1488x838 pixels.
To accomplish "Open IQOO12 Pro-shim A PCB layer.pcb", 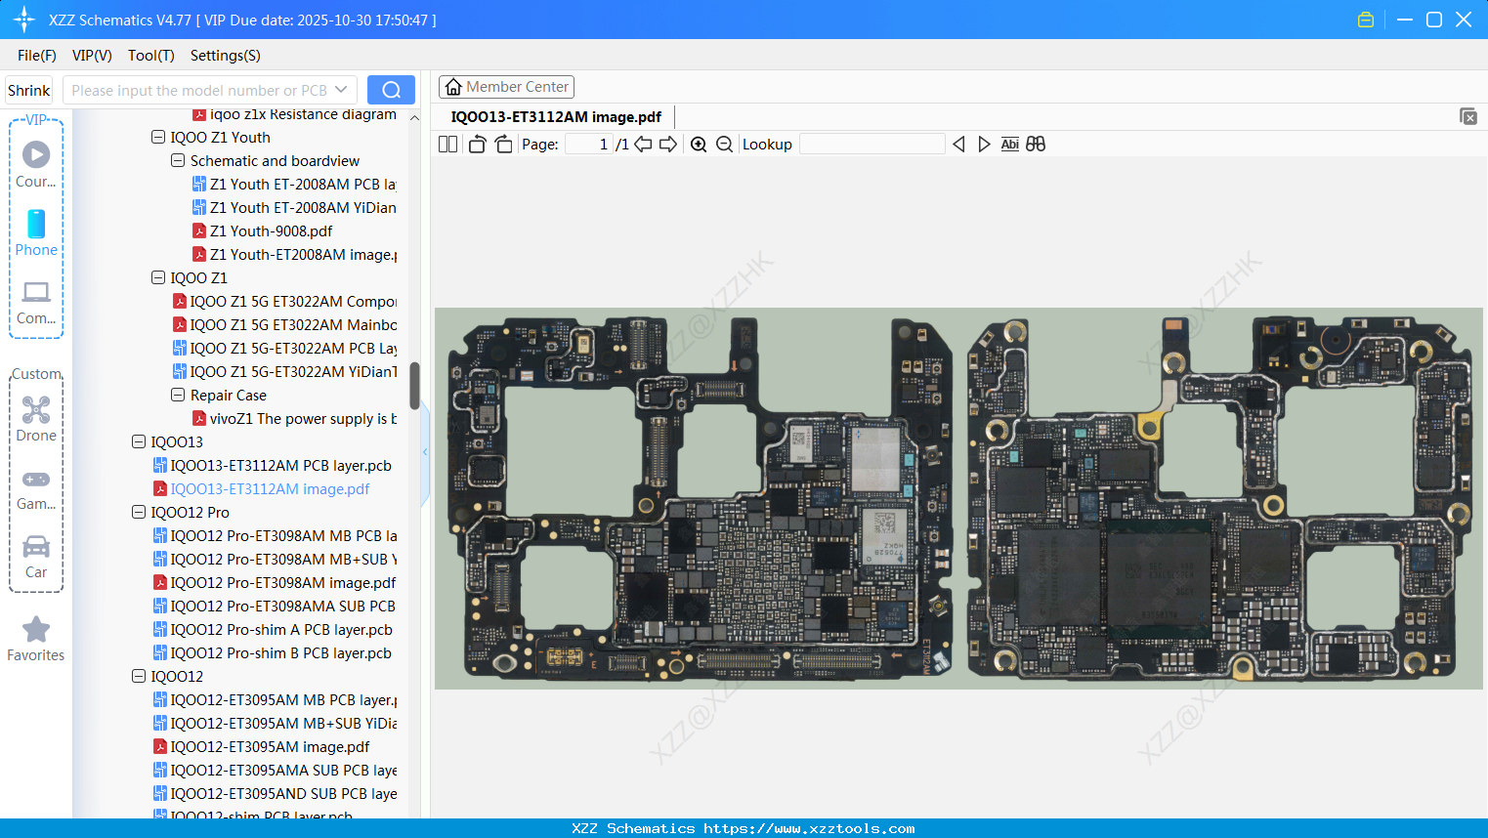I will coord(273,630).
